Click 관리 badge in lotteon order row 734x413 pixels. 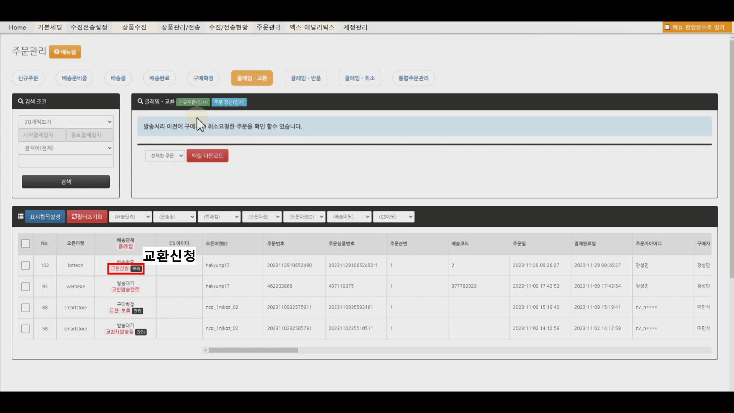tap(136, 269)
